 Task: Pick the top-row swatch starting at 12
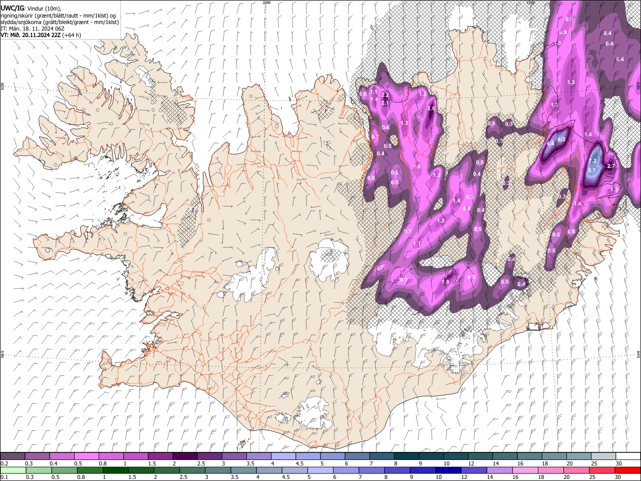(480, 456)
